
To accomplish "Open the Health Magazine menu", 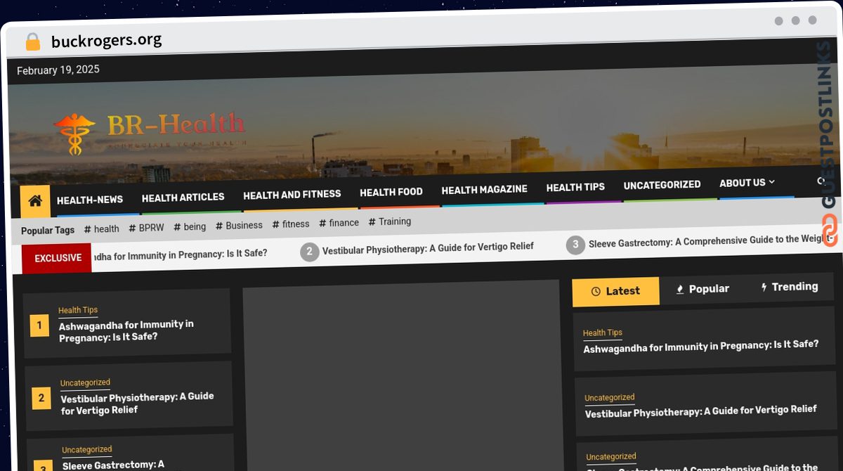I will pyautogui.click(x=485, y=190).
